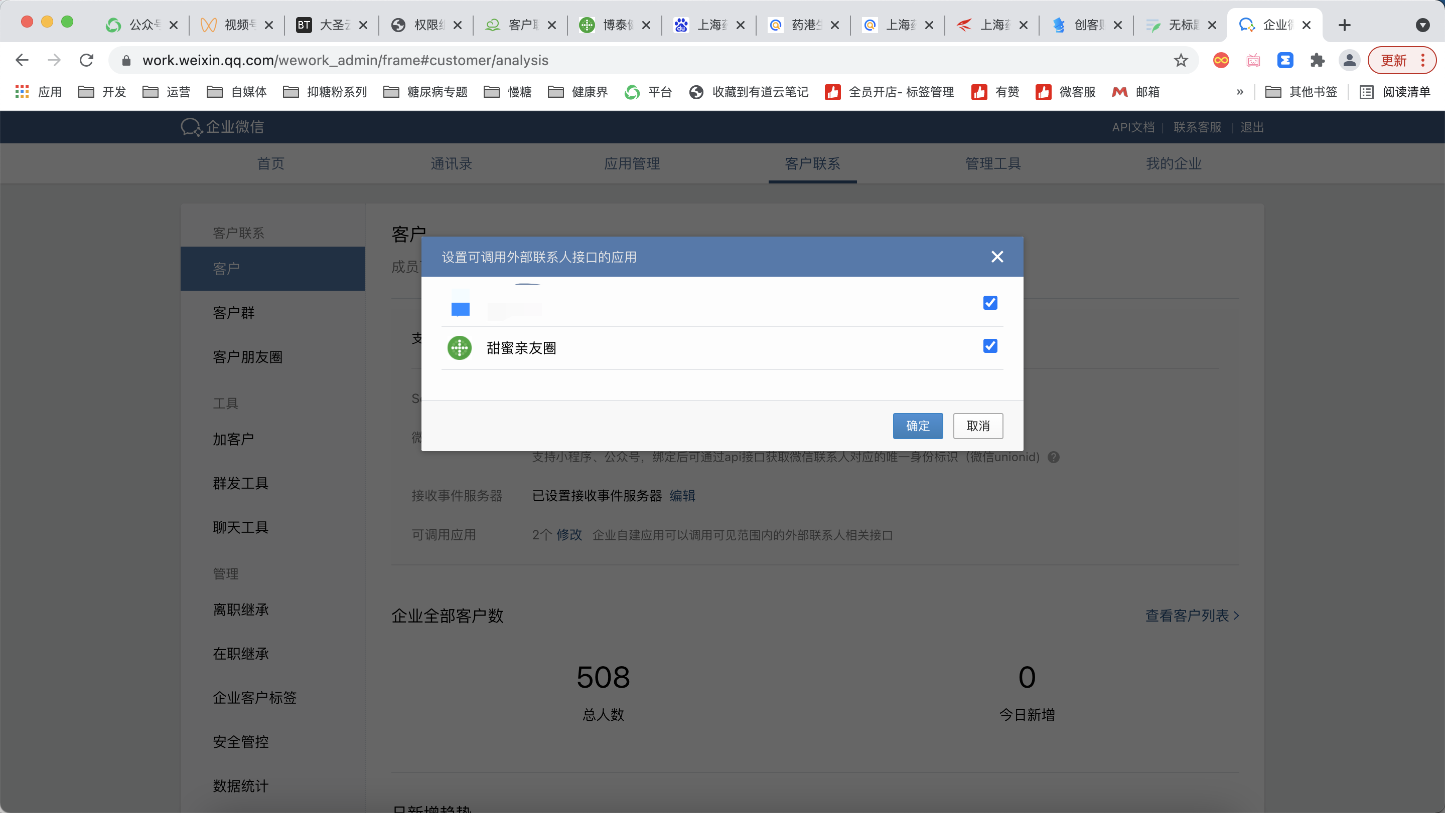The image size is (1445, 813).
Task: Confirm with the 确定 button
Action: coord(917,426)
